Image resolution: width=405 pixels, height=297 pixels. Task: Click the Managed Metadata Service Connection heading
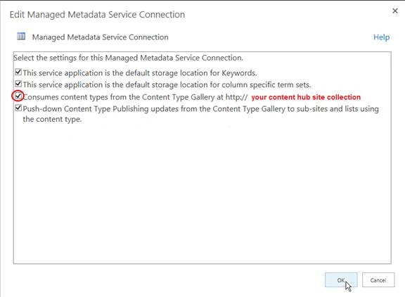(x=101, y=37)
